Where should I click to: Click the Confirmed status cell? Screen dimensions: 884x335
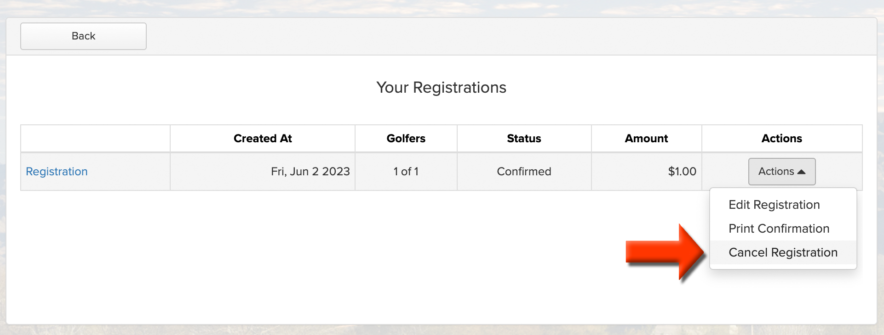click(x=524, y=172)
